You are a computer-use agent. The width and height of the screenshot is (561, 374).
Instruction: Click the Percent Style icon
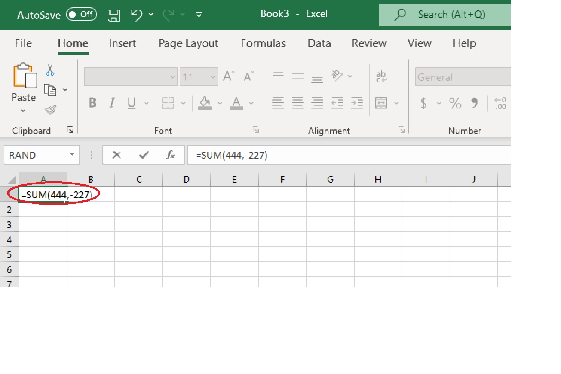point(455,103)
